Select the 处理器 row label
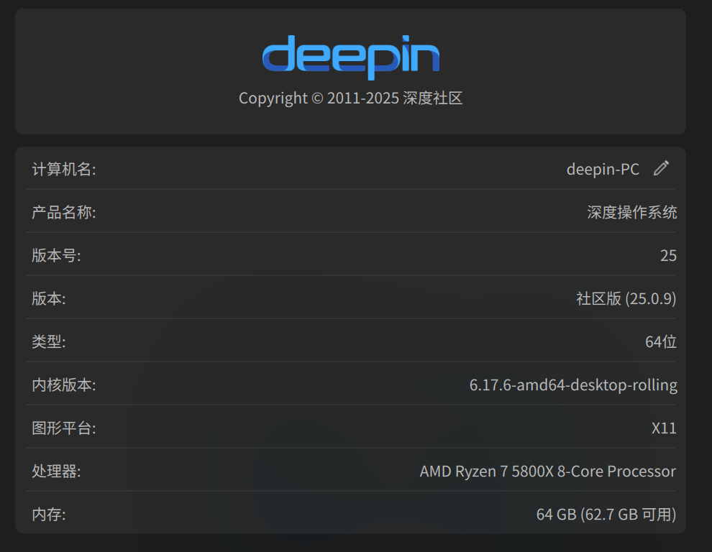Image resolution: width=712 pixels, height=552 pixels. pyautogui.click(x=56, y=471)
